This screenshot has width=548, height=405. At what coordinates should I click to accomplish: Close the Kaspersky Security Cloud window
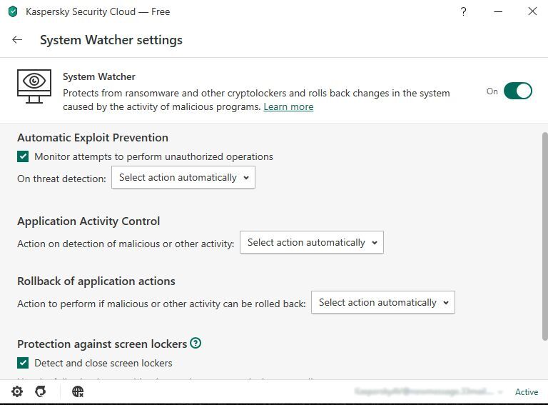[x=532, y=11]
